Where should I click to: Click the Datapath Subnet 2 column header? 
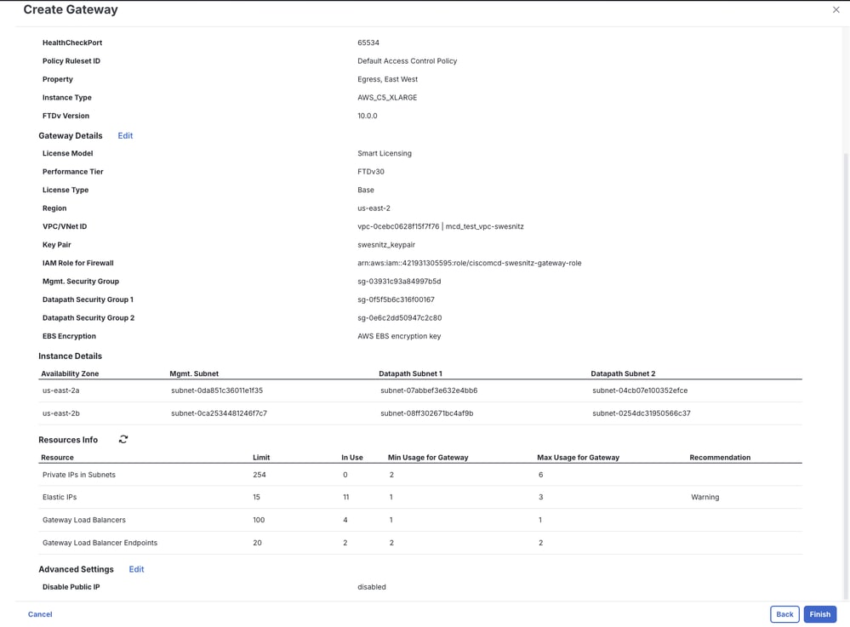pyautogui.click(x=623, y=374)
